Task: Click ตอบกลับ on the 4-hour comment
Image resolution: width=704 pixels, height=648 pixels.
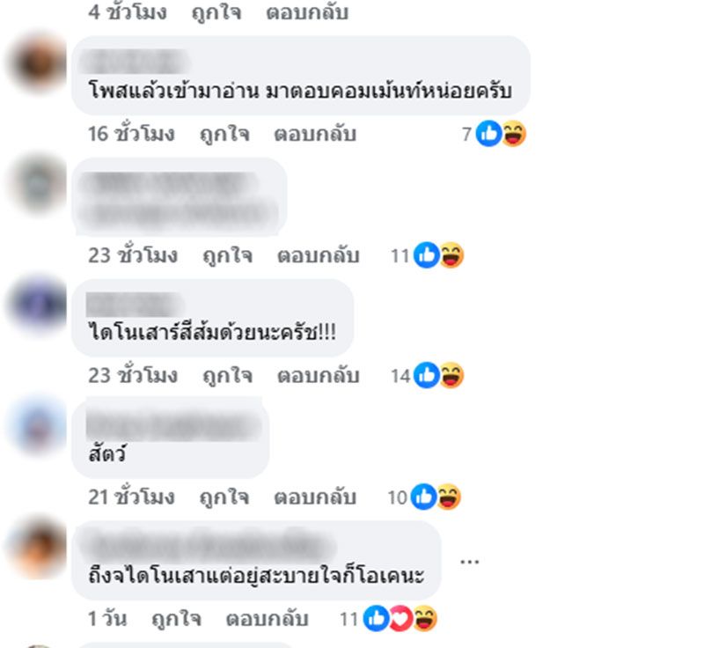Action: tap(307, 12)
